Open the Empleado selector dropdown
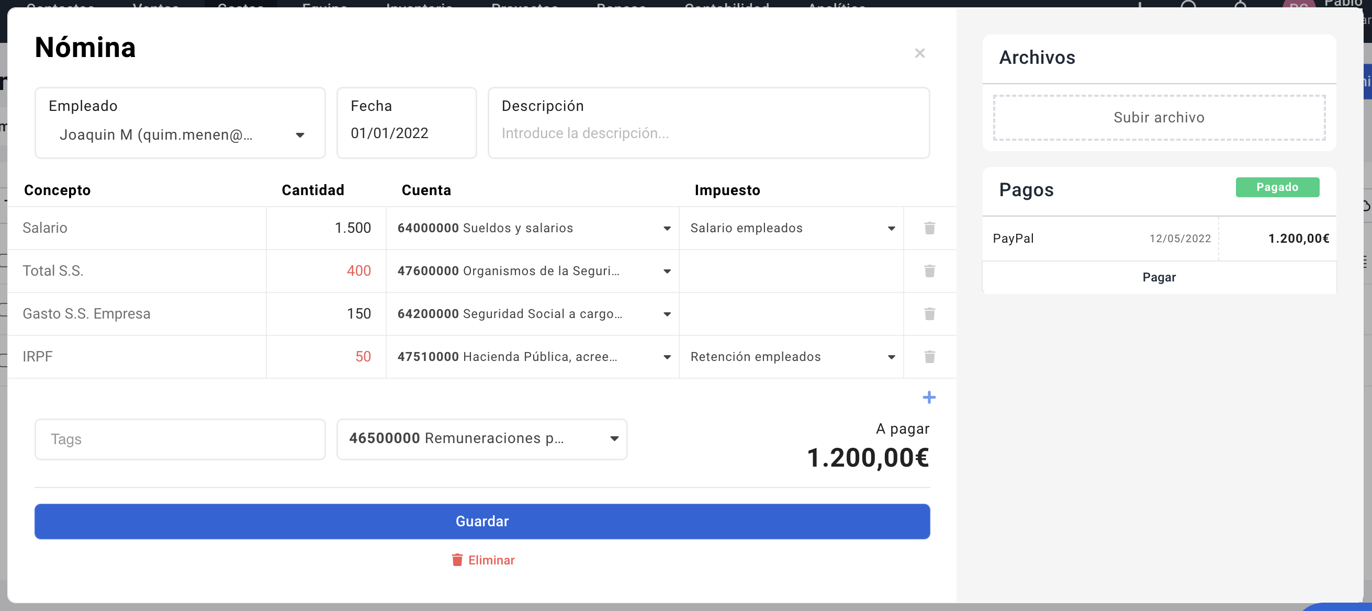This screenshot has height=611, width=1372. (x=300, y=135)
